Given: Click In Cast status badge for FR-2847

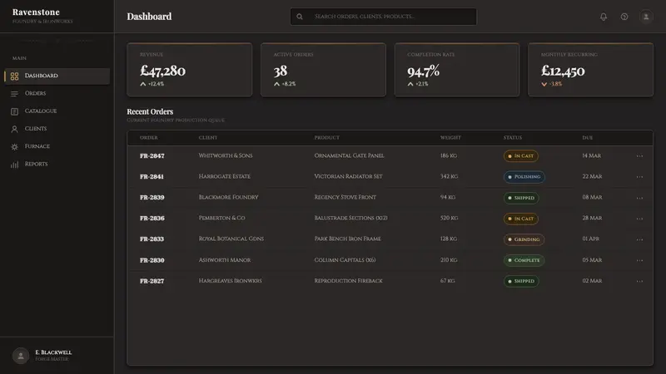Looking at the screenshot, I should (x=521, y=156).
